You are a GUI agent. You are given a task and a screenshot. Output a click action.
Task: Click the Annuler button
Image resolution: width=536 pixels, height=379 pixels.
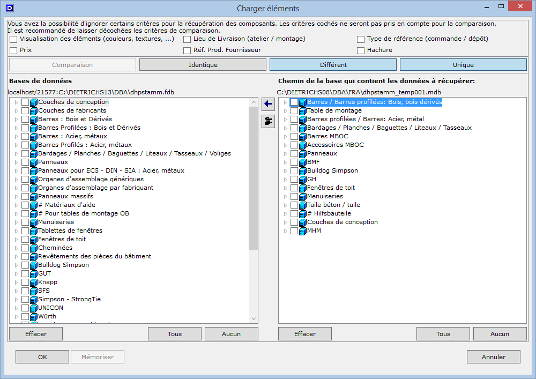coord(493,357)
